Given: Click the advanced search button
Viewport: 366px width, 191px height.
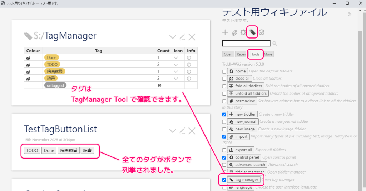Looking at the screenshot, I should (247, 165).
